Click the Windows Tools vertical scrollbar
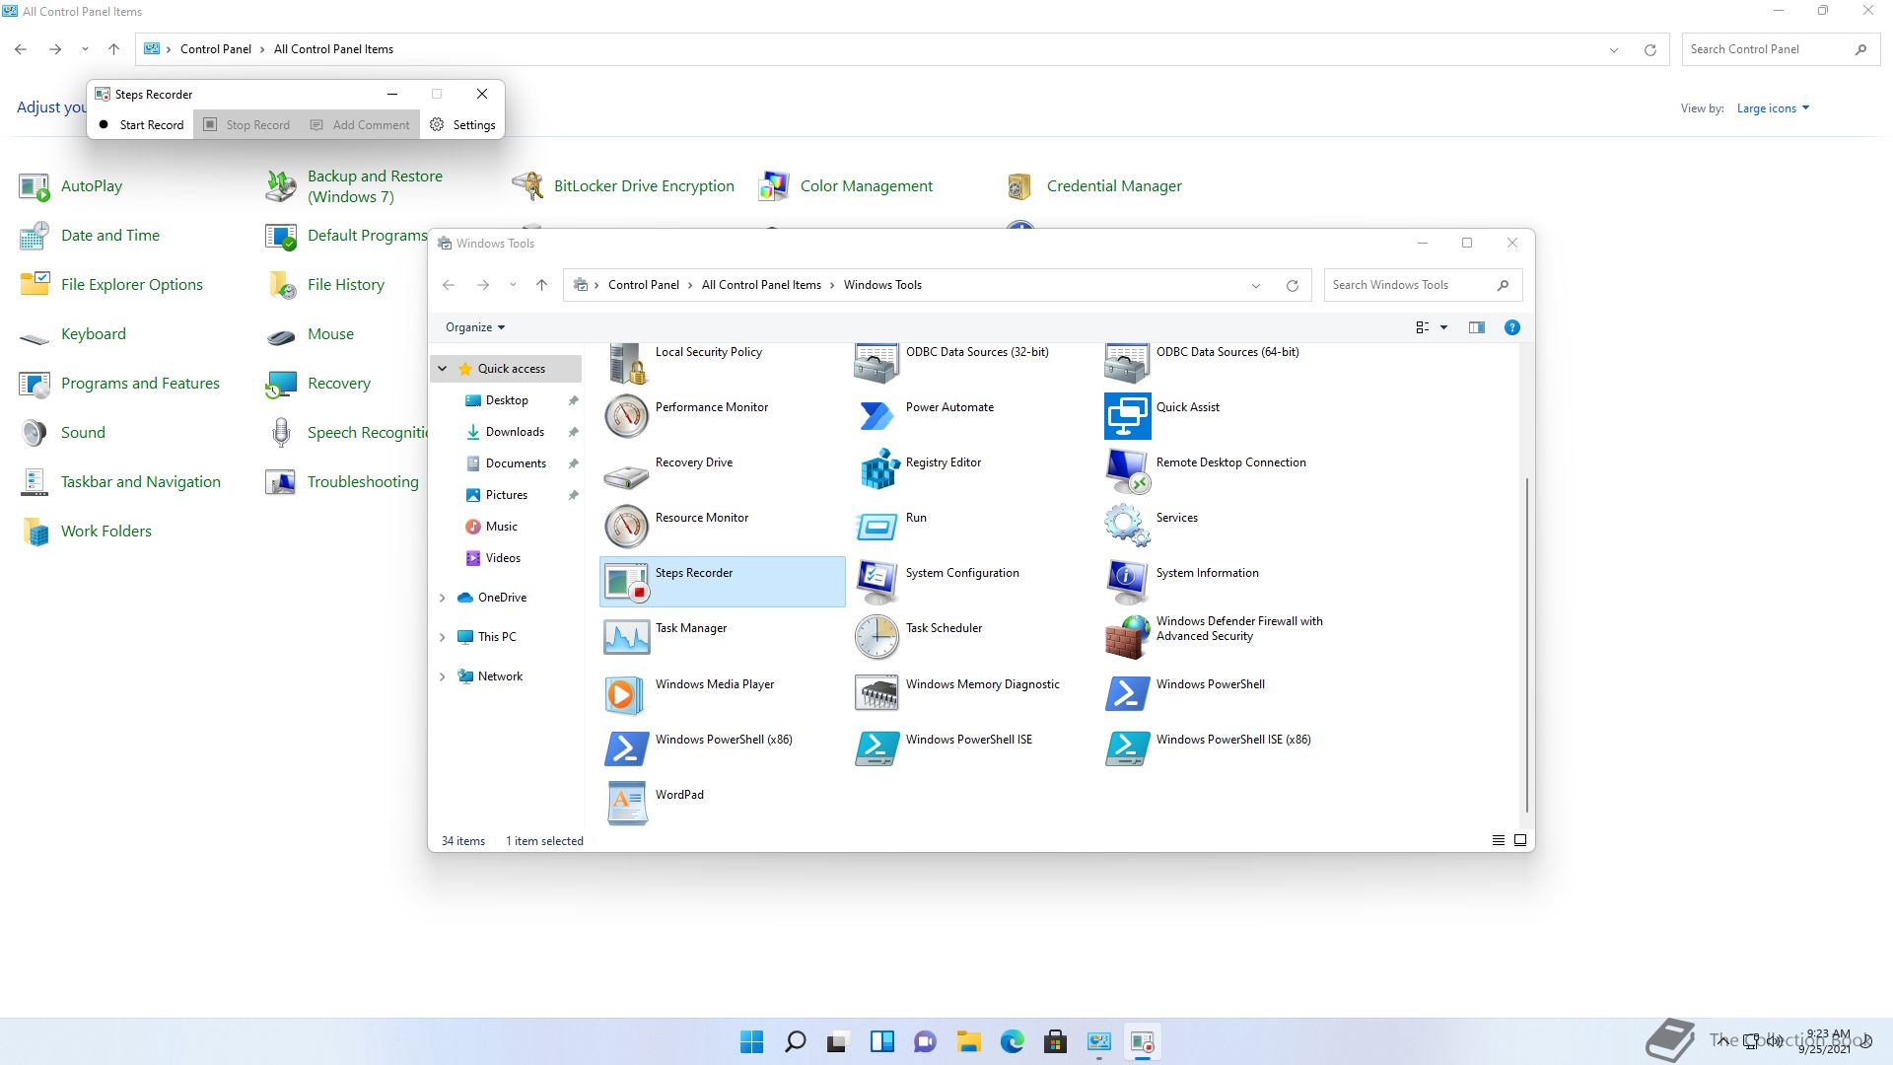The height and width of the screenshot is (1065, 1893). (x=1527, y=645)
